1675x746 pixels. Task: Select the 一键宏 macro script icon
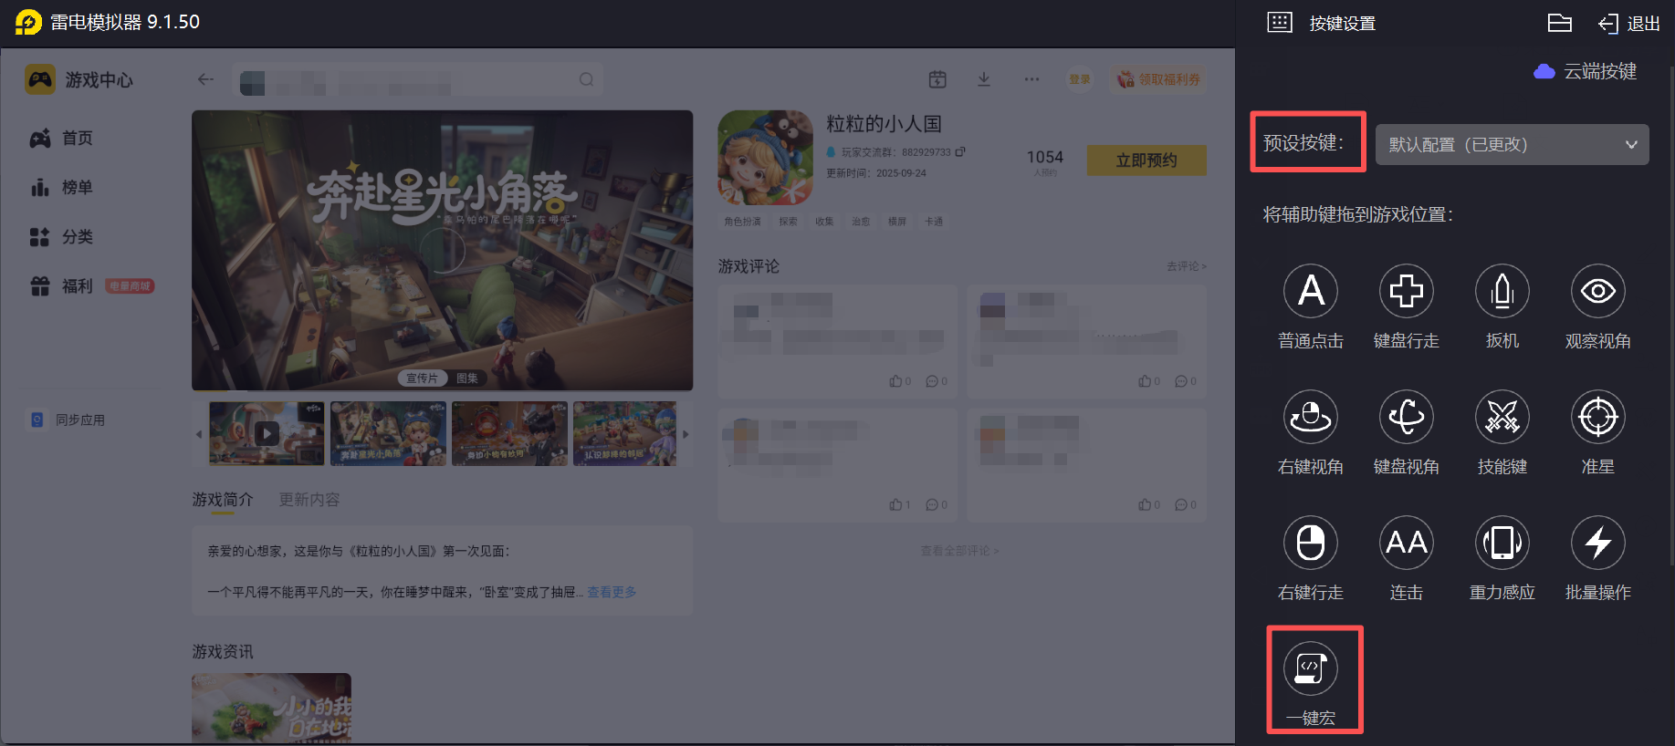(x=1311, y=668)
